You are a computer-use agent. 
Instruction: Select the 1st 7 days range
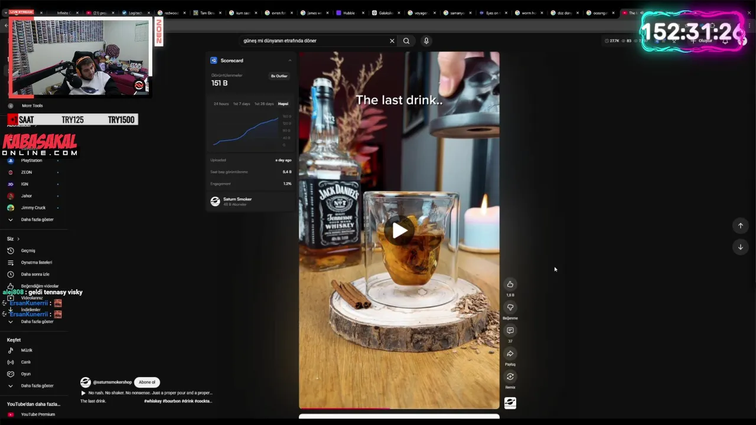[241, 104]
